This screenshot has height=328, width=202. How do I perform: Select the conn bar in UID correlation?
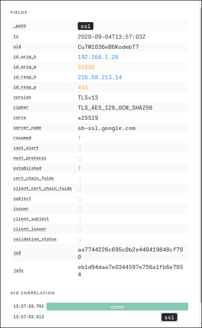(117, 307)
